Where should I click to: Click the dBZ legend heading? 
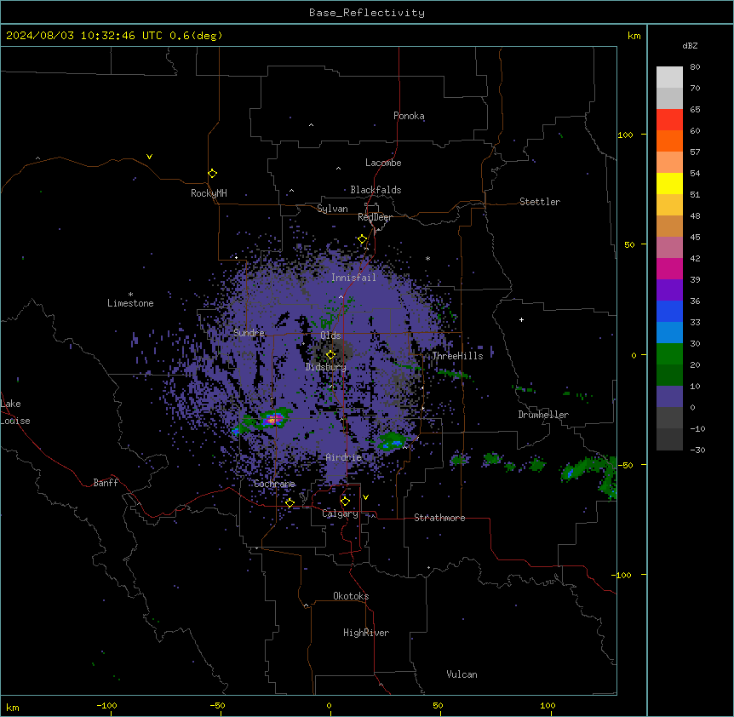pos(690,46)
